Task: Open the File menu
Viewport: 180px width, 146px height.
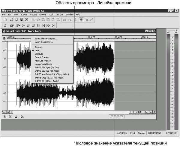Action: (4, 15)
